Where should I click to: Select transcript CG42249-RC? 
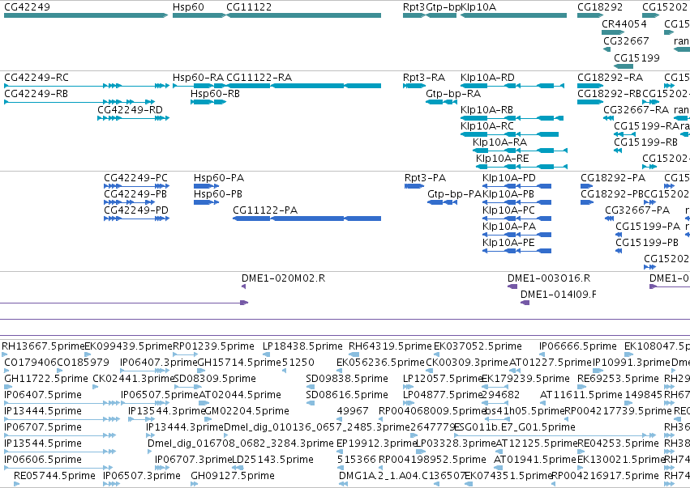point(87,86)
